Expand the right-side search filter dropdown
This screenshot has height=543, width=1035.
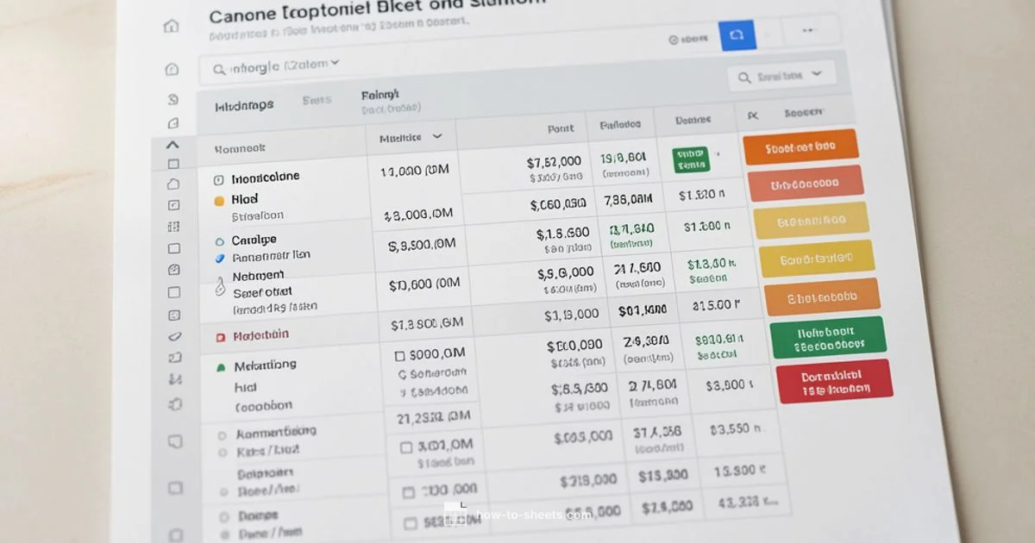818,75
